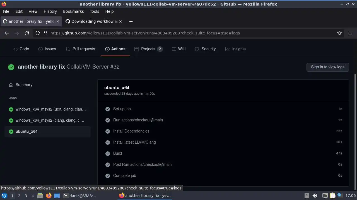Click the '23s' duration for Install Dependencies
Viewport: 357px width, 200px height.
point(339,131)
